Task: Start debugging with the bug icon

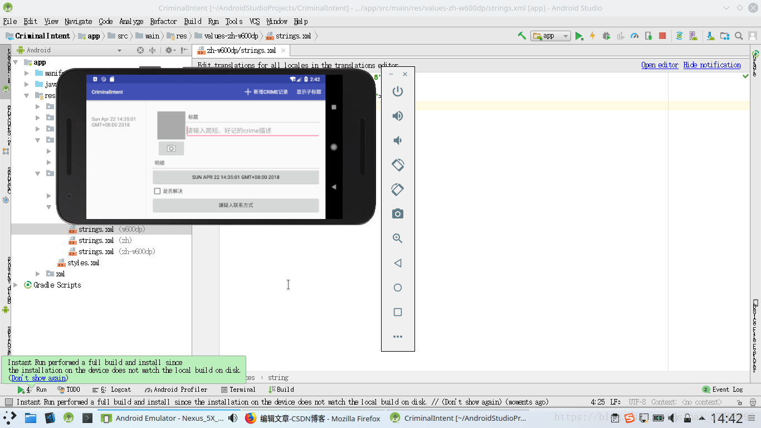Action: [606, 36]
